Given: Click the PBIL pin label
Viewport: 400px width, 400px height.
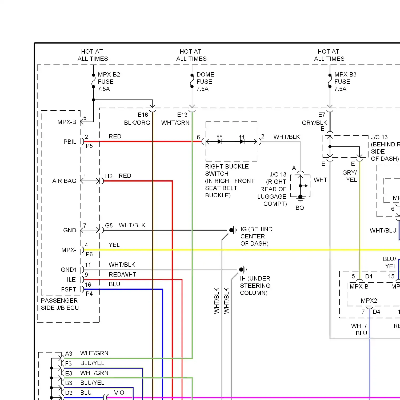Looking at the screenshot, I should (x=70, y=142).
